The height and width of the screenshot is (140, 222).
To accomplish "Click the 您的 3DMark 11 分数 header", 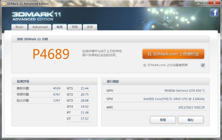I will click(x=32, y=39).
